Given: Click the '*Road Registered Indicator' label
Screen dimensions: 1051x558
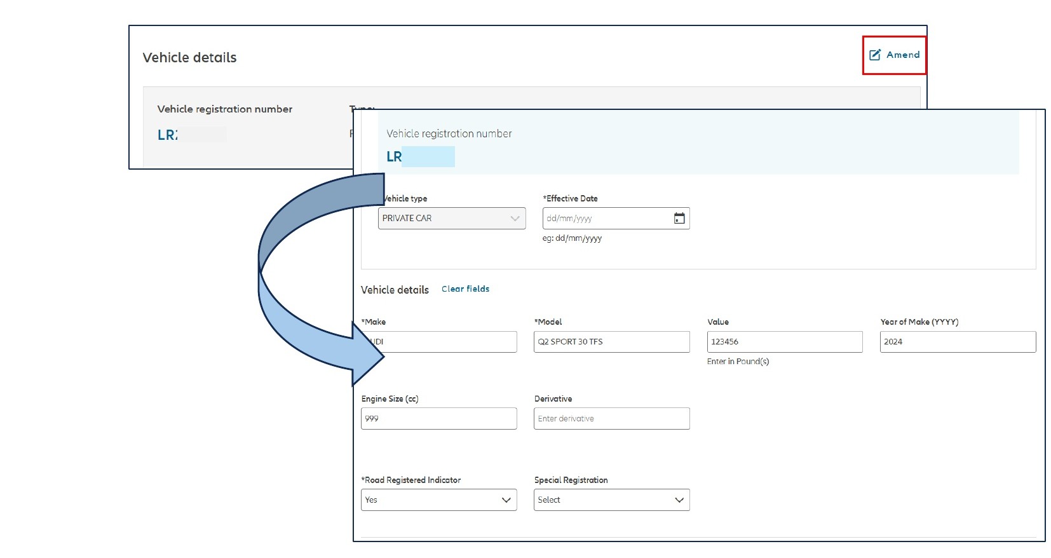Looking at the screenshot, I should click(x=411, y=480).
